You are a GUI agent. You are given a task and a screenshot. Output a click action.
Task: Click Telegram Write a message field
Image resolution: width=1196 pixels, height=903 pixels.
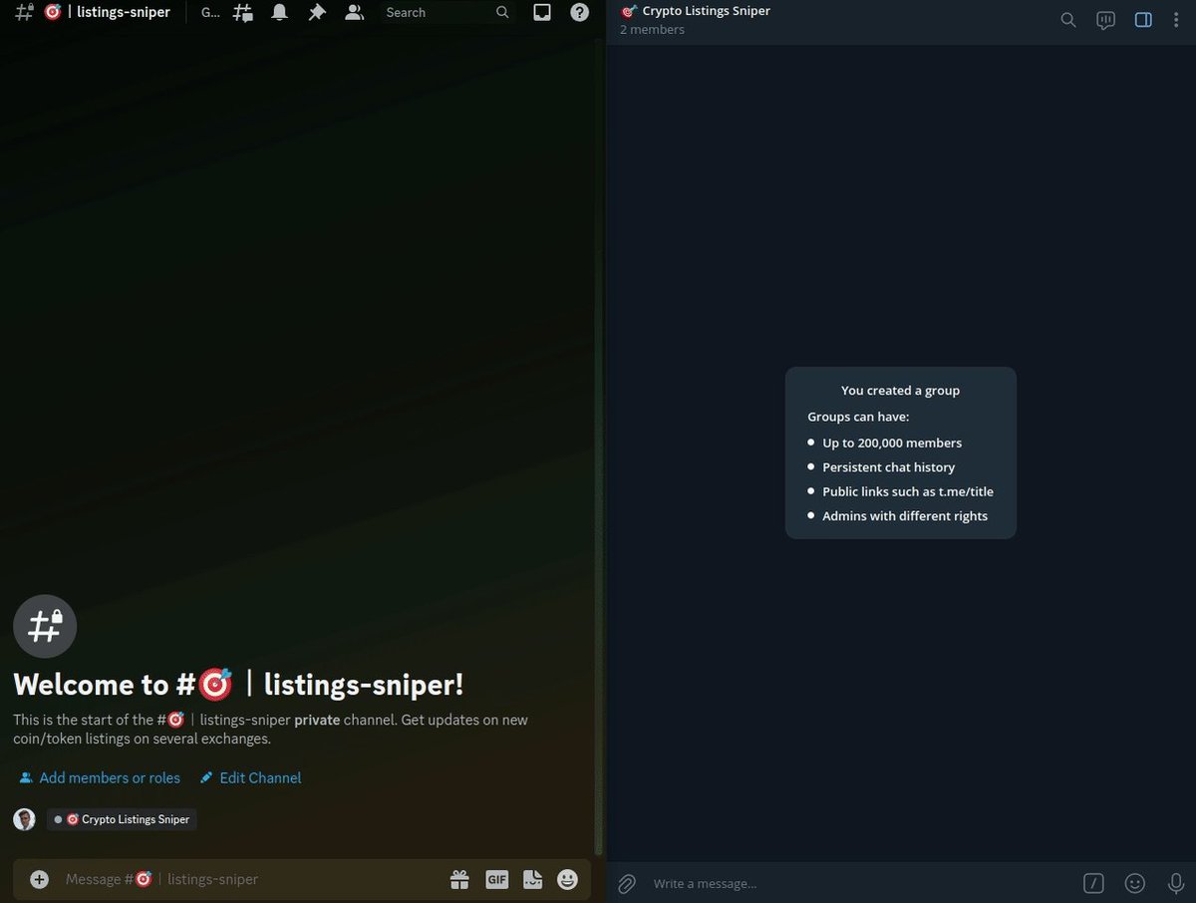(x=857, y=883)
